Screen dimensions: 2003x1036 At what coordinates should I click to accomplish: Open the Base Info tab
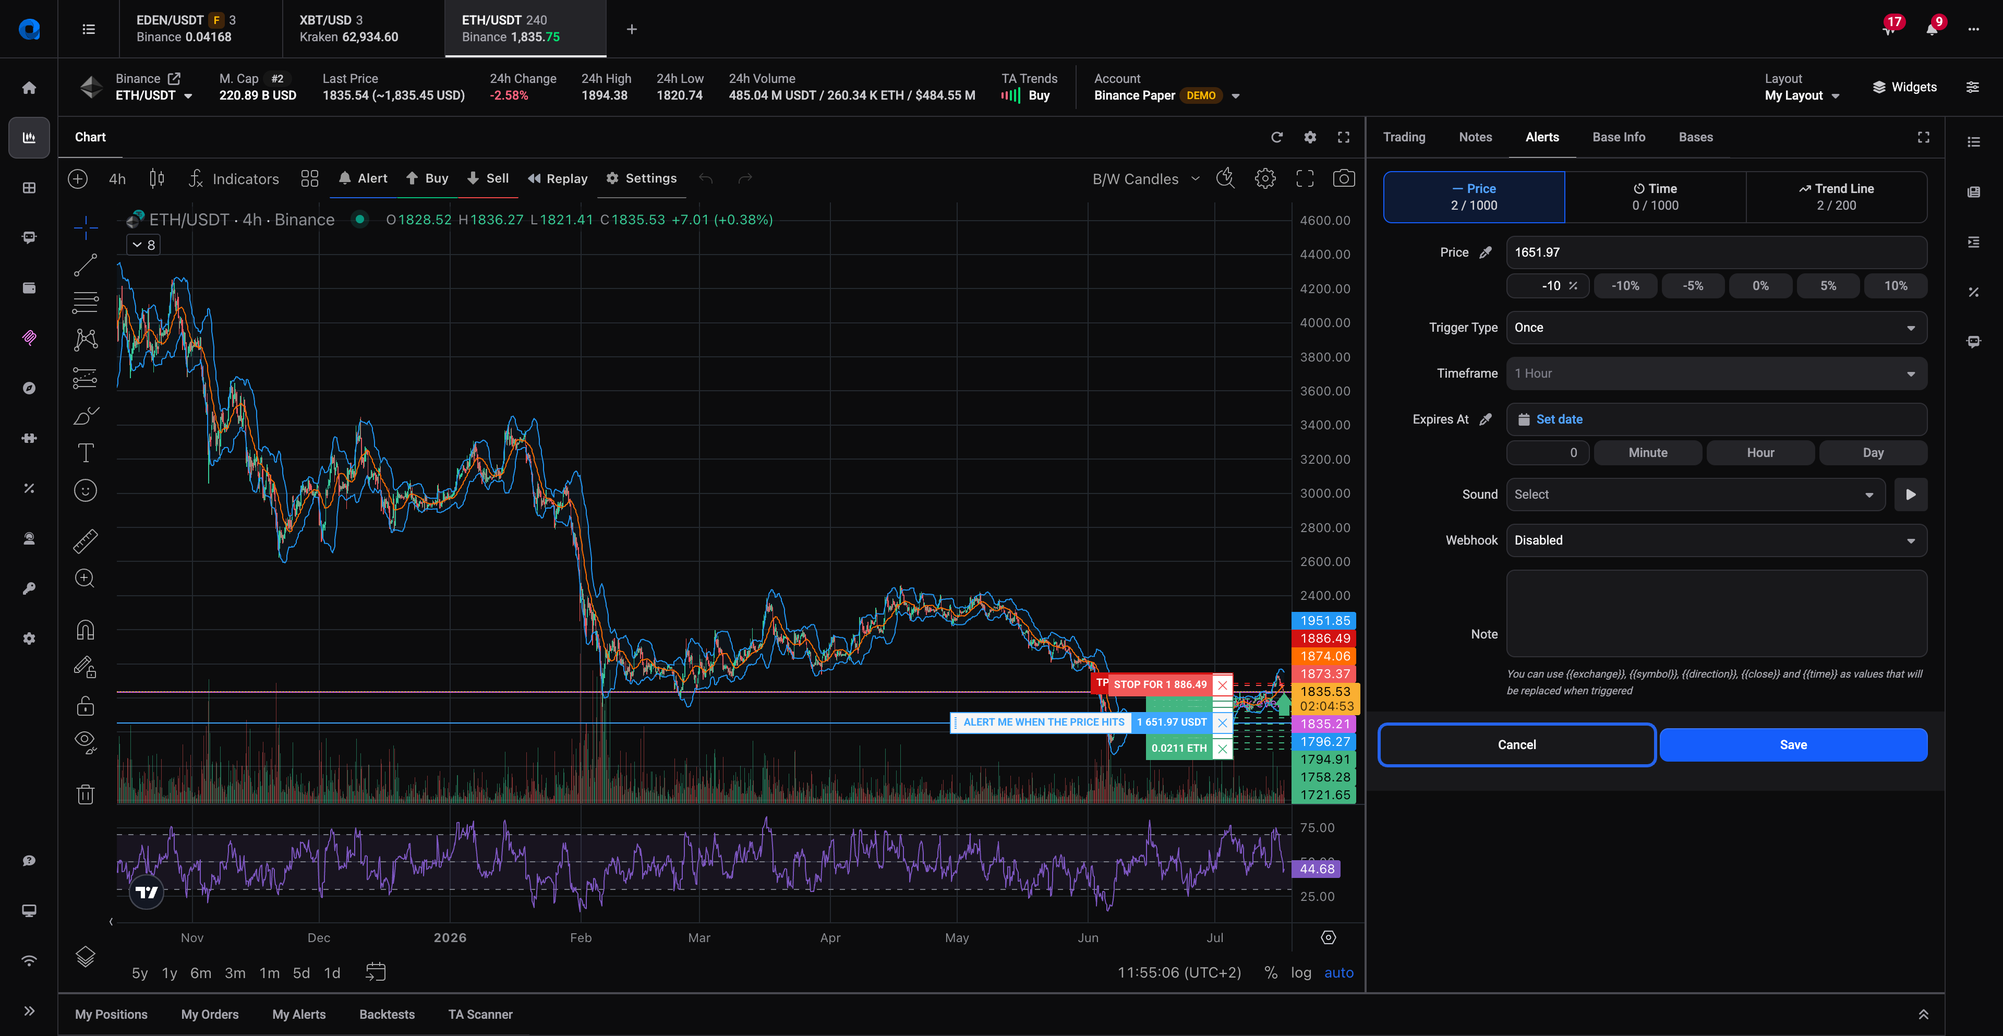[x=1618, y=138]
